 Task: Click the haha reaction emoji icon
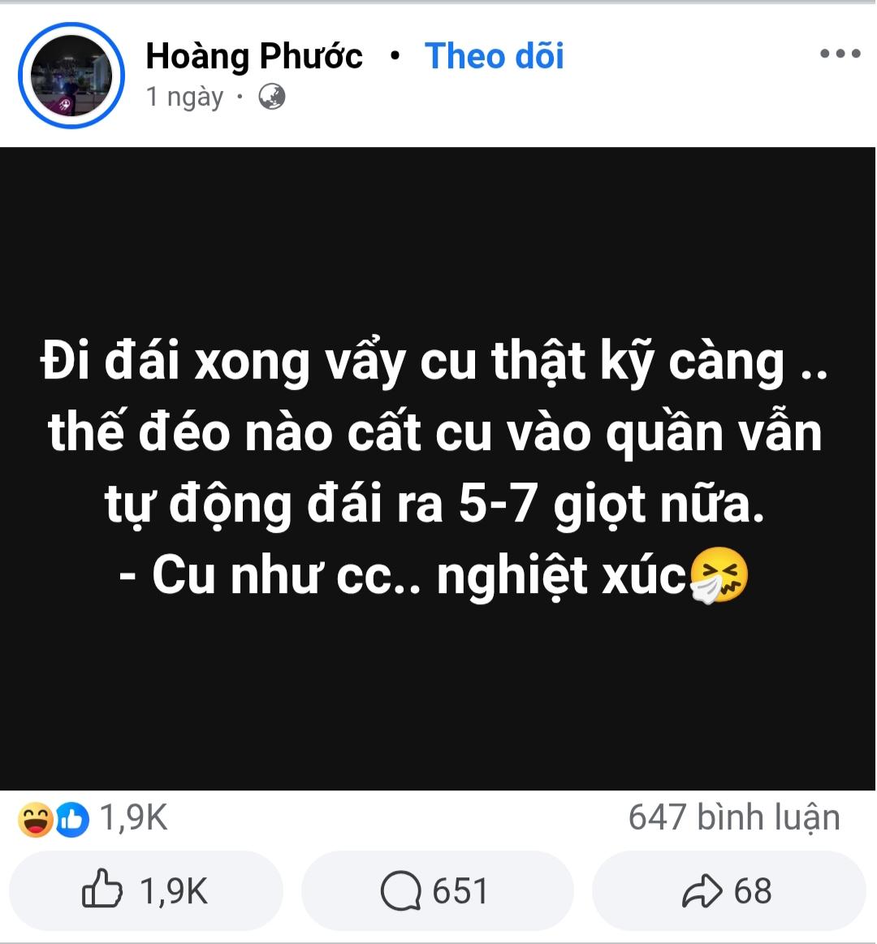tap(36, 820)
